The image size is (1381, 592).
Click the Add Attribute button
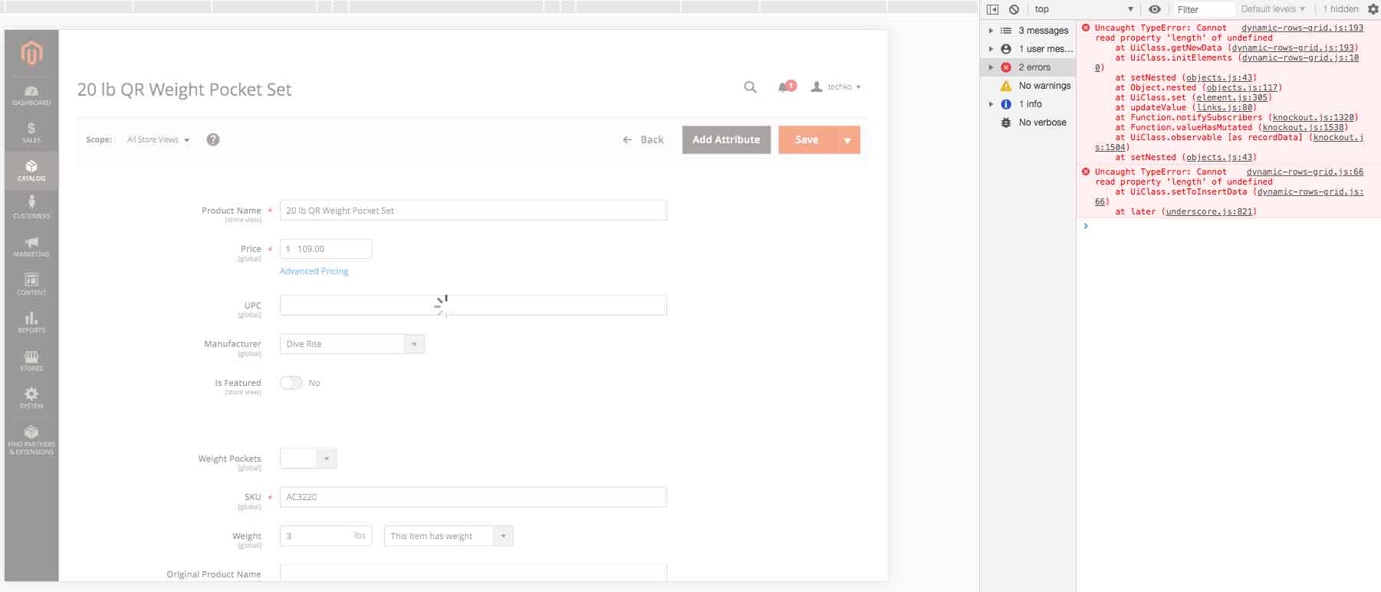point(725,140)
